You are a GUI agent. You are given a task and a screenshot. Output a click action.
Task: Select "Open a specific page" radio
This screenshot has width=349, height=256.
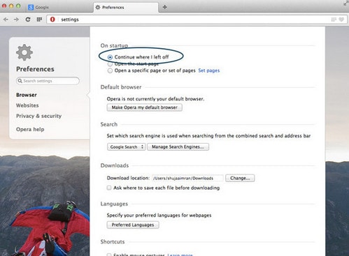pos(110,70)
